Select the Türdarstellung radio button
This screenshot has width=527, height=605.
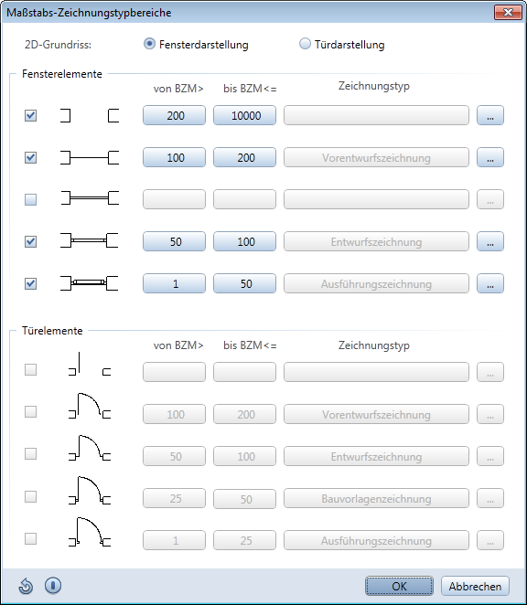coord(305,44)
